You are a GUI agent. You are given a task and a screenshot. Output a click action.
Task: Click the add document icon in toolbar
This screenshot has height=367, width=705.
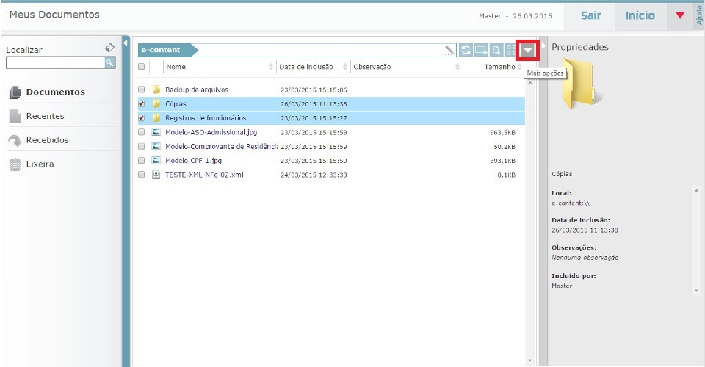[x=496, y=51]
